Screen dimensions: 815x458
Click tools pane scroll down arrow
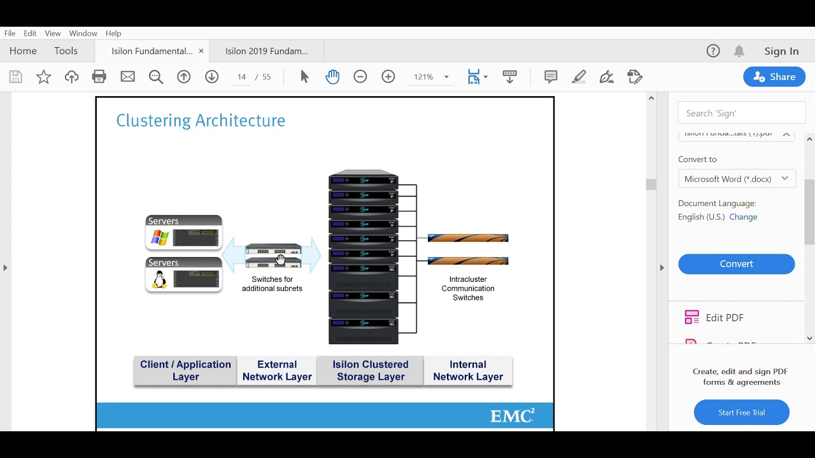pyautogui.click(x=810, y=338)
